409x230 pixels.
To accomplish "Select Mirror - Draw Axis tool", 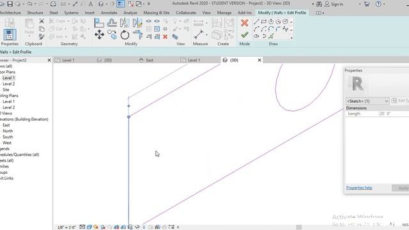I will pos(137,23).
